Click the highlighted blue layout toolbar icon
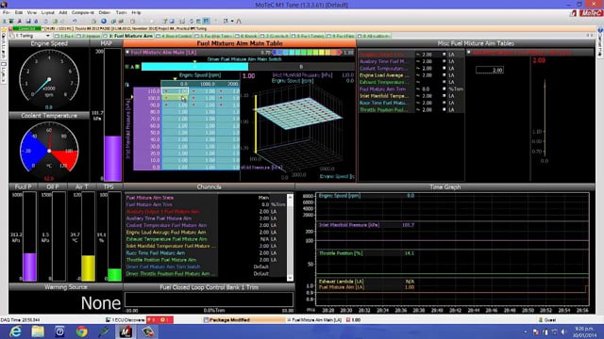This screenshot has height=339, width=604. pos(207,21)
